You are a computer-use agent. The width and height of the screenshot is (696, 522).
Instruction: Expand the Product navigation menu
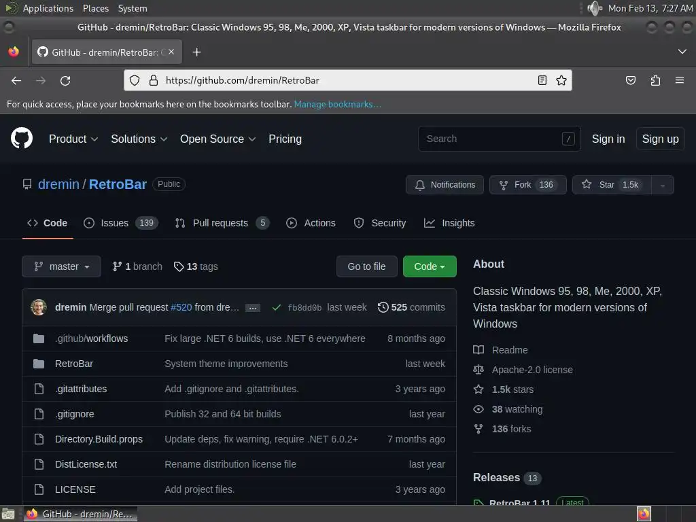coord(73,139)
